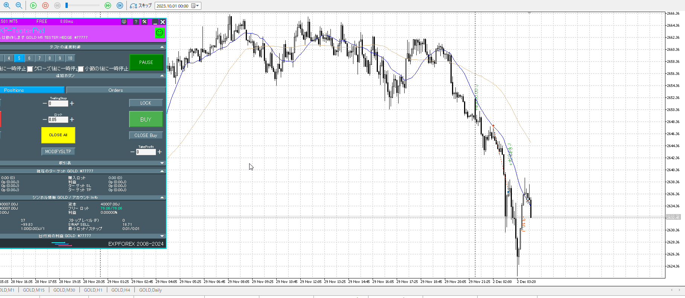This screenshot has width=685, height=298.
Task: Open TesterPad tools settings icon
Action: coord(145,22)
